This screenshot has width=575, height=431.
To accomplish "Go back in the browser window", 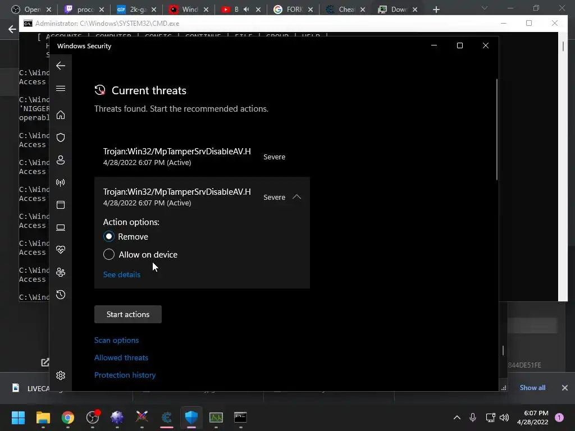I will click(12, 29).
